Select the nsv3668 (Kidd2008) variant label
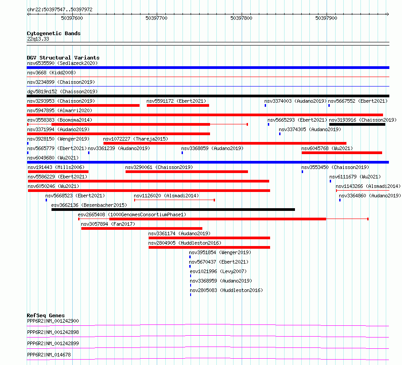 coord(51,73)
